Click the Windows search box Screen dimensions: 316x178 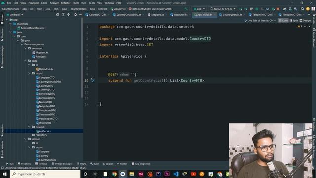click(45, 174)
